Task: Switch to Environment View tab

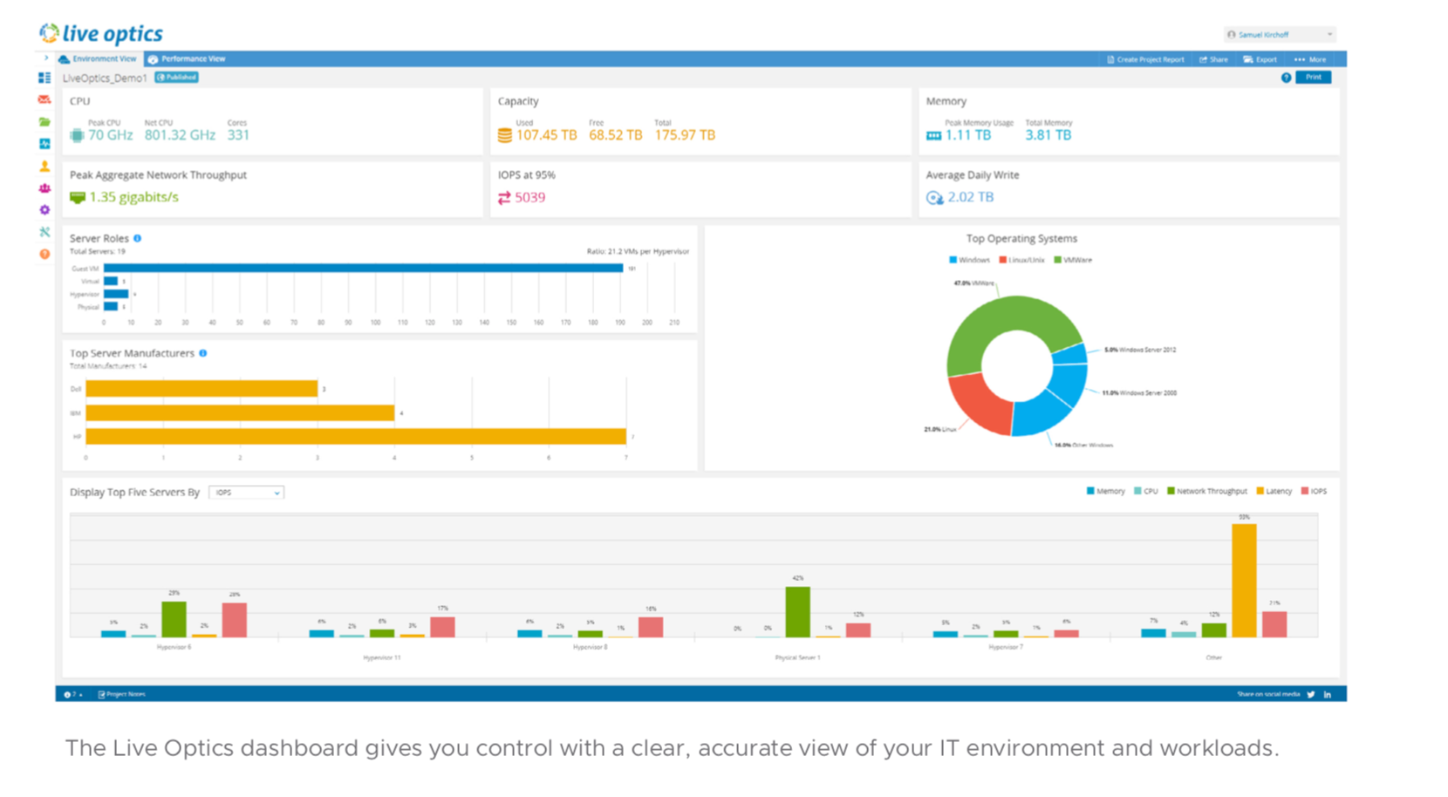Action: 98,59
